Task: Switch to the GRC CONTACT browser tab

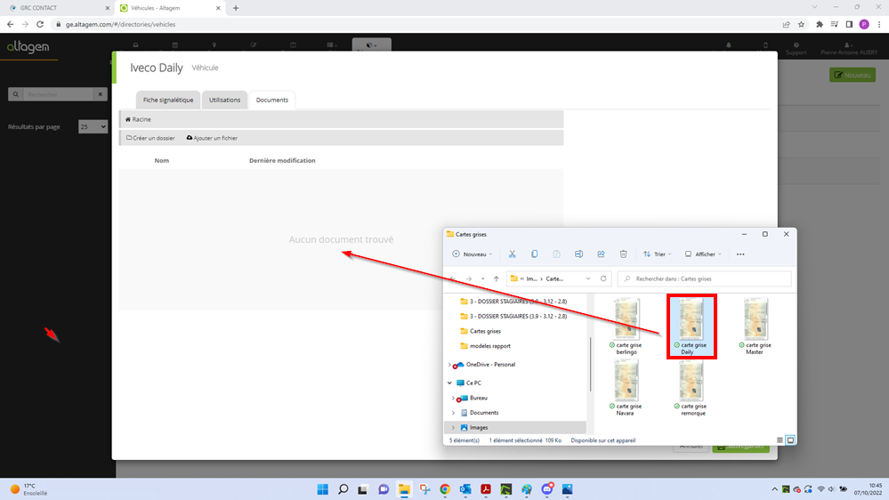Action: (57, 8)
